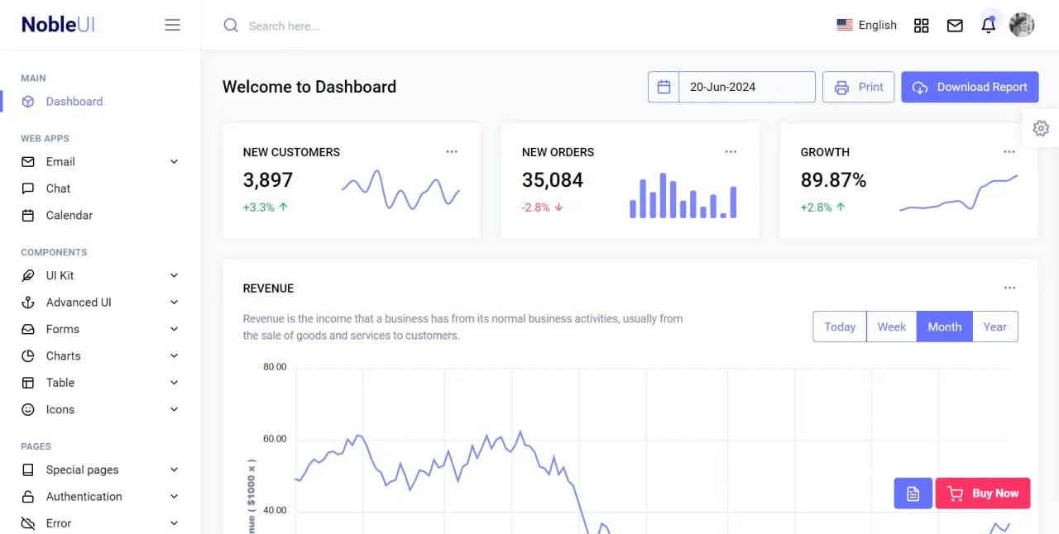
Task: Click the New Customers value 3,897
Action: tap(268, 180)
